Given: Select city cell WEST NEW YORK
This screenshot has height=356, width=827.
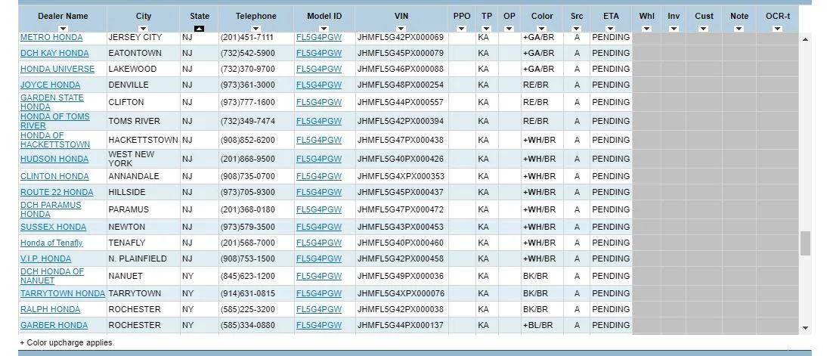Looking at the screenshot, I should (132, 159).
